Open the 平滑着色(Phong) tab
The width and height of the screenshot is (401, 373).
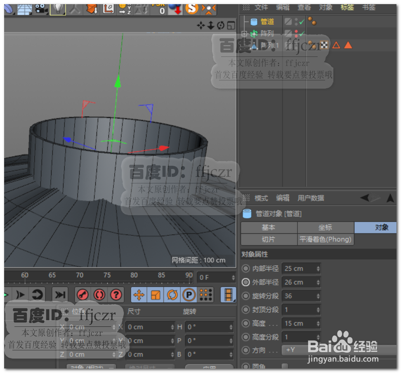[x=326, y=239]
